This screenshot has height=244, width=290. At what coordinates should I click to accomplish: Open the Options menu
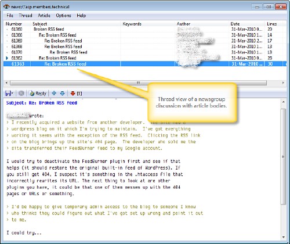(x=63, y=16)
